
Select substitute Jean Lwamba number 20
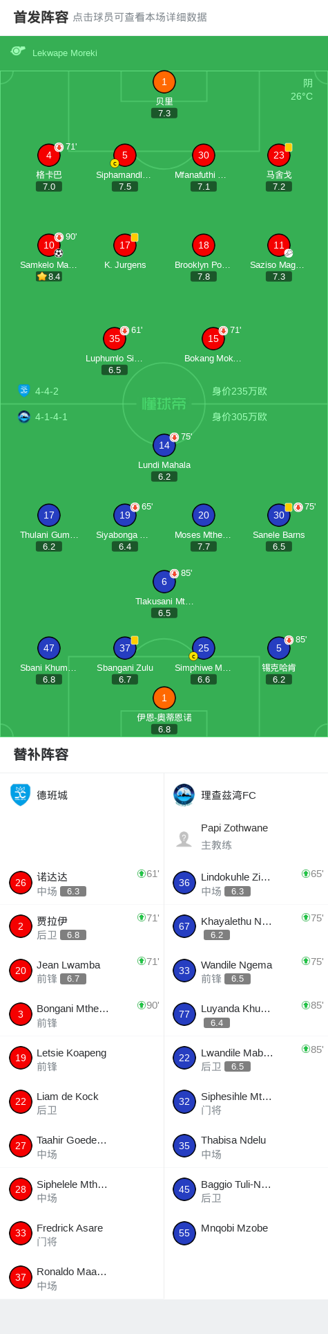(82, 971)
